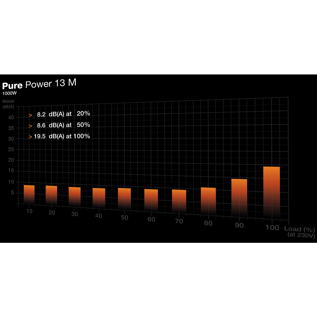Viewport: 317px width, 317px height.
Task: Click the '40' y-axis value
Action: click(x=11, y=117)
